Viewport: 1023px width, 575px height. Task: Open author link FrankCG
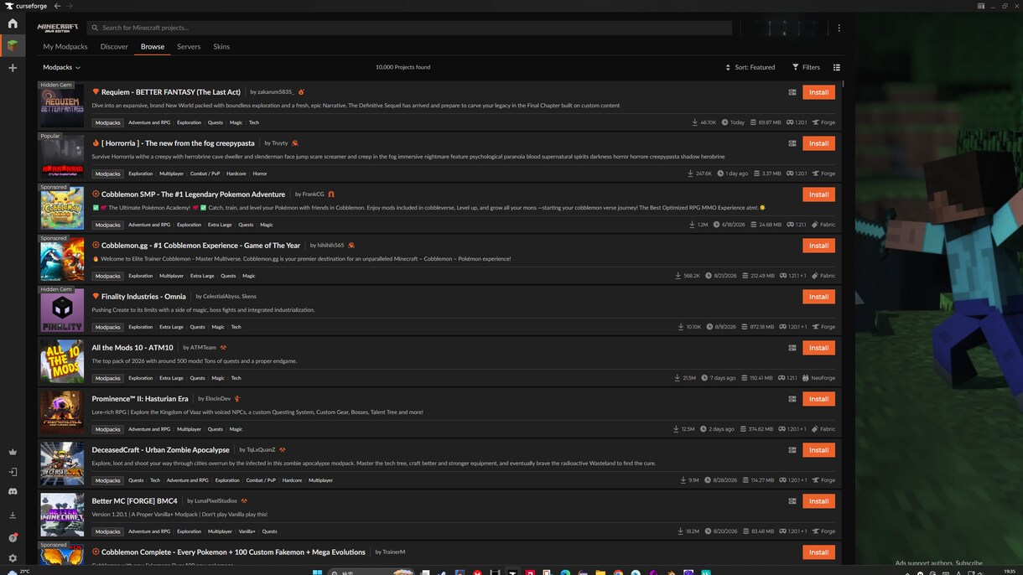click(313, 194)
